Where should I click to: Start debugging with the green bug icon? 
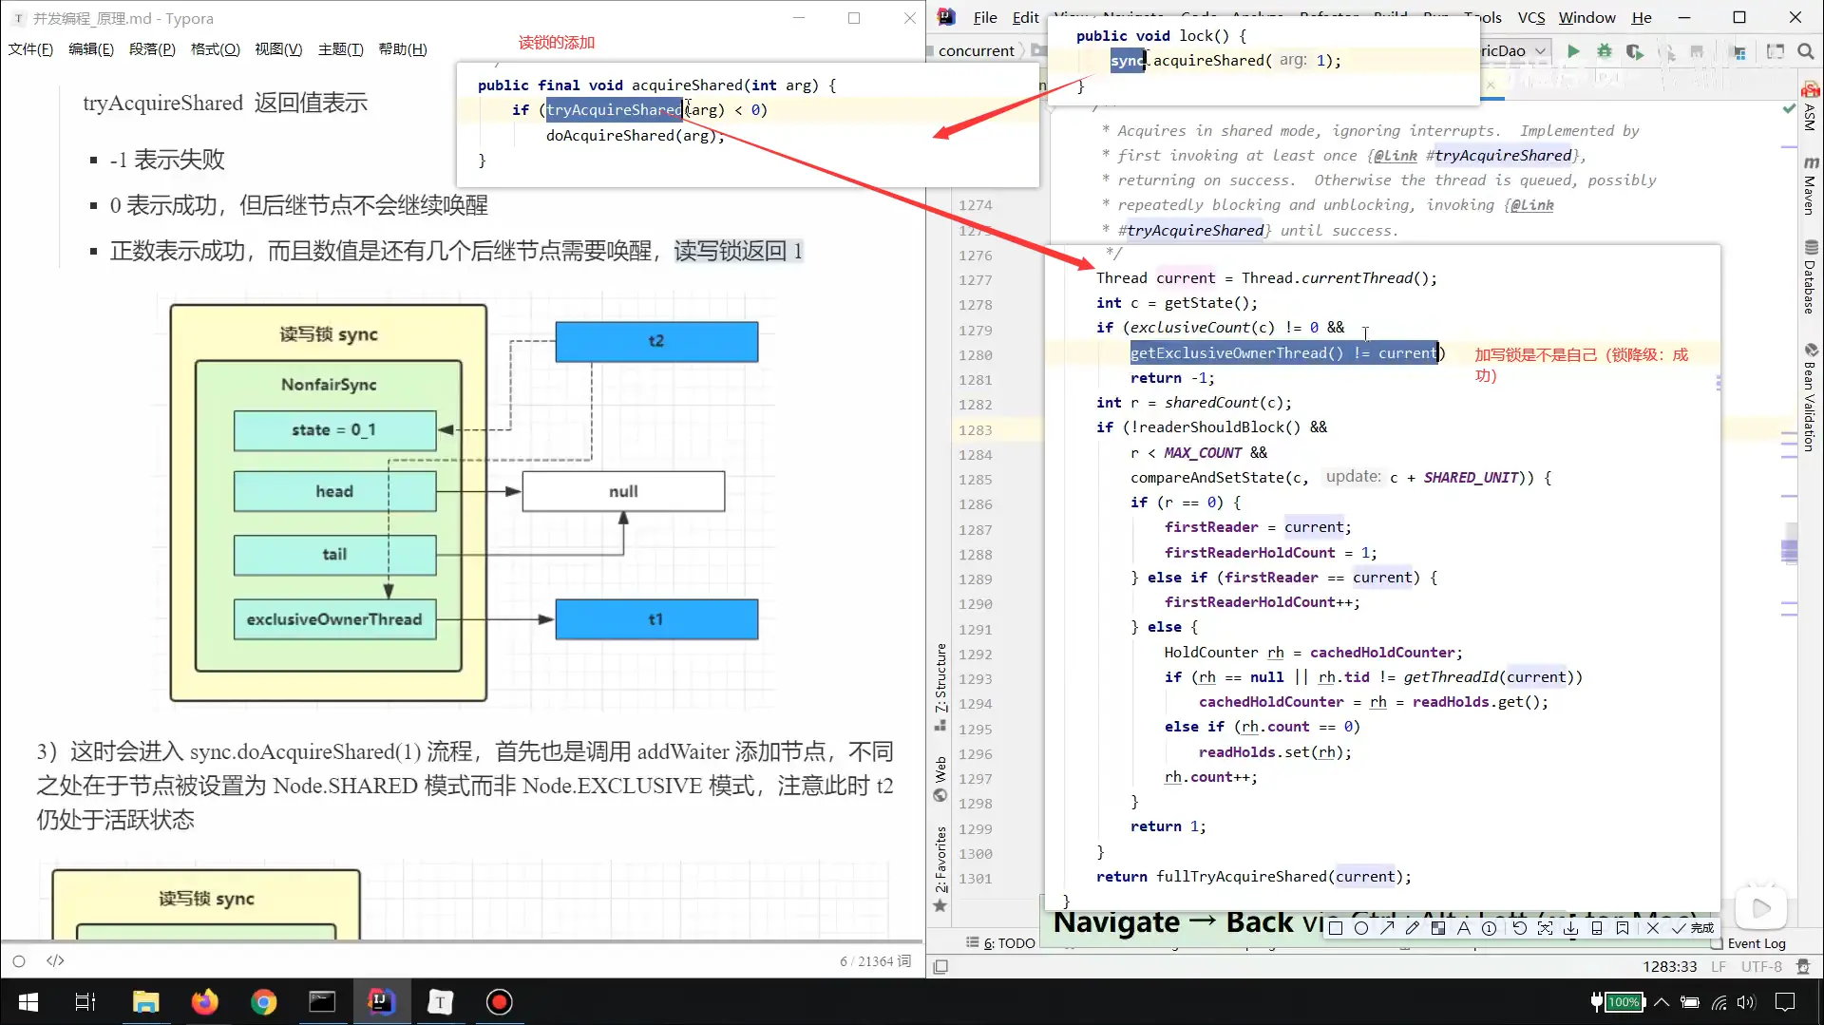(1605, 51)
